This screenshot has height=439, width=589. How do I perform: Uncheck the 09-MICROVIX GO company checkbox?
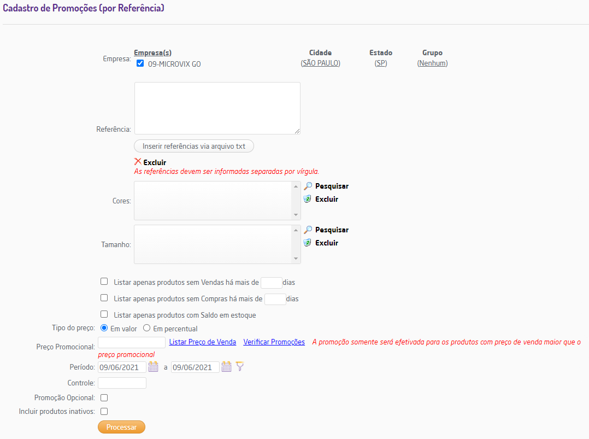pyautogui.click(x=140, y=63)
